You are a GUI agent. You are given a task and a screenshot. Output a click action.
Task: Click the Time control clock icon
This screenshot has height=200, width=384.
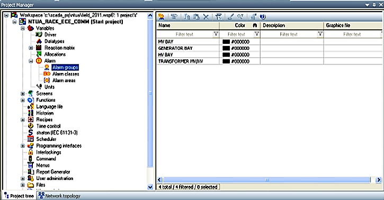click(x=31, y=126)
